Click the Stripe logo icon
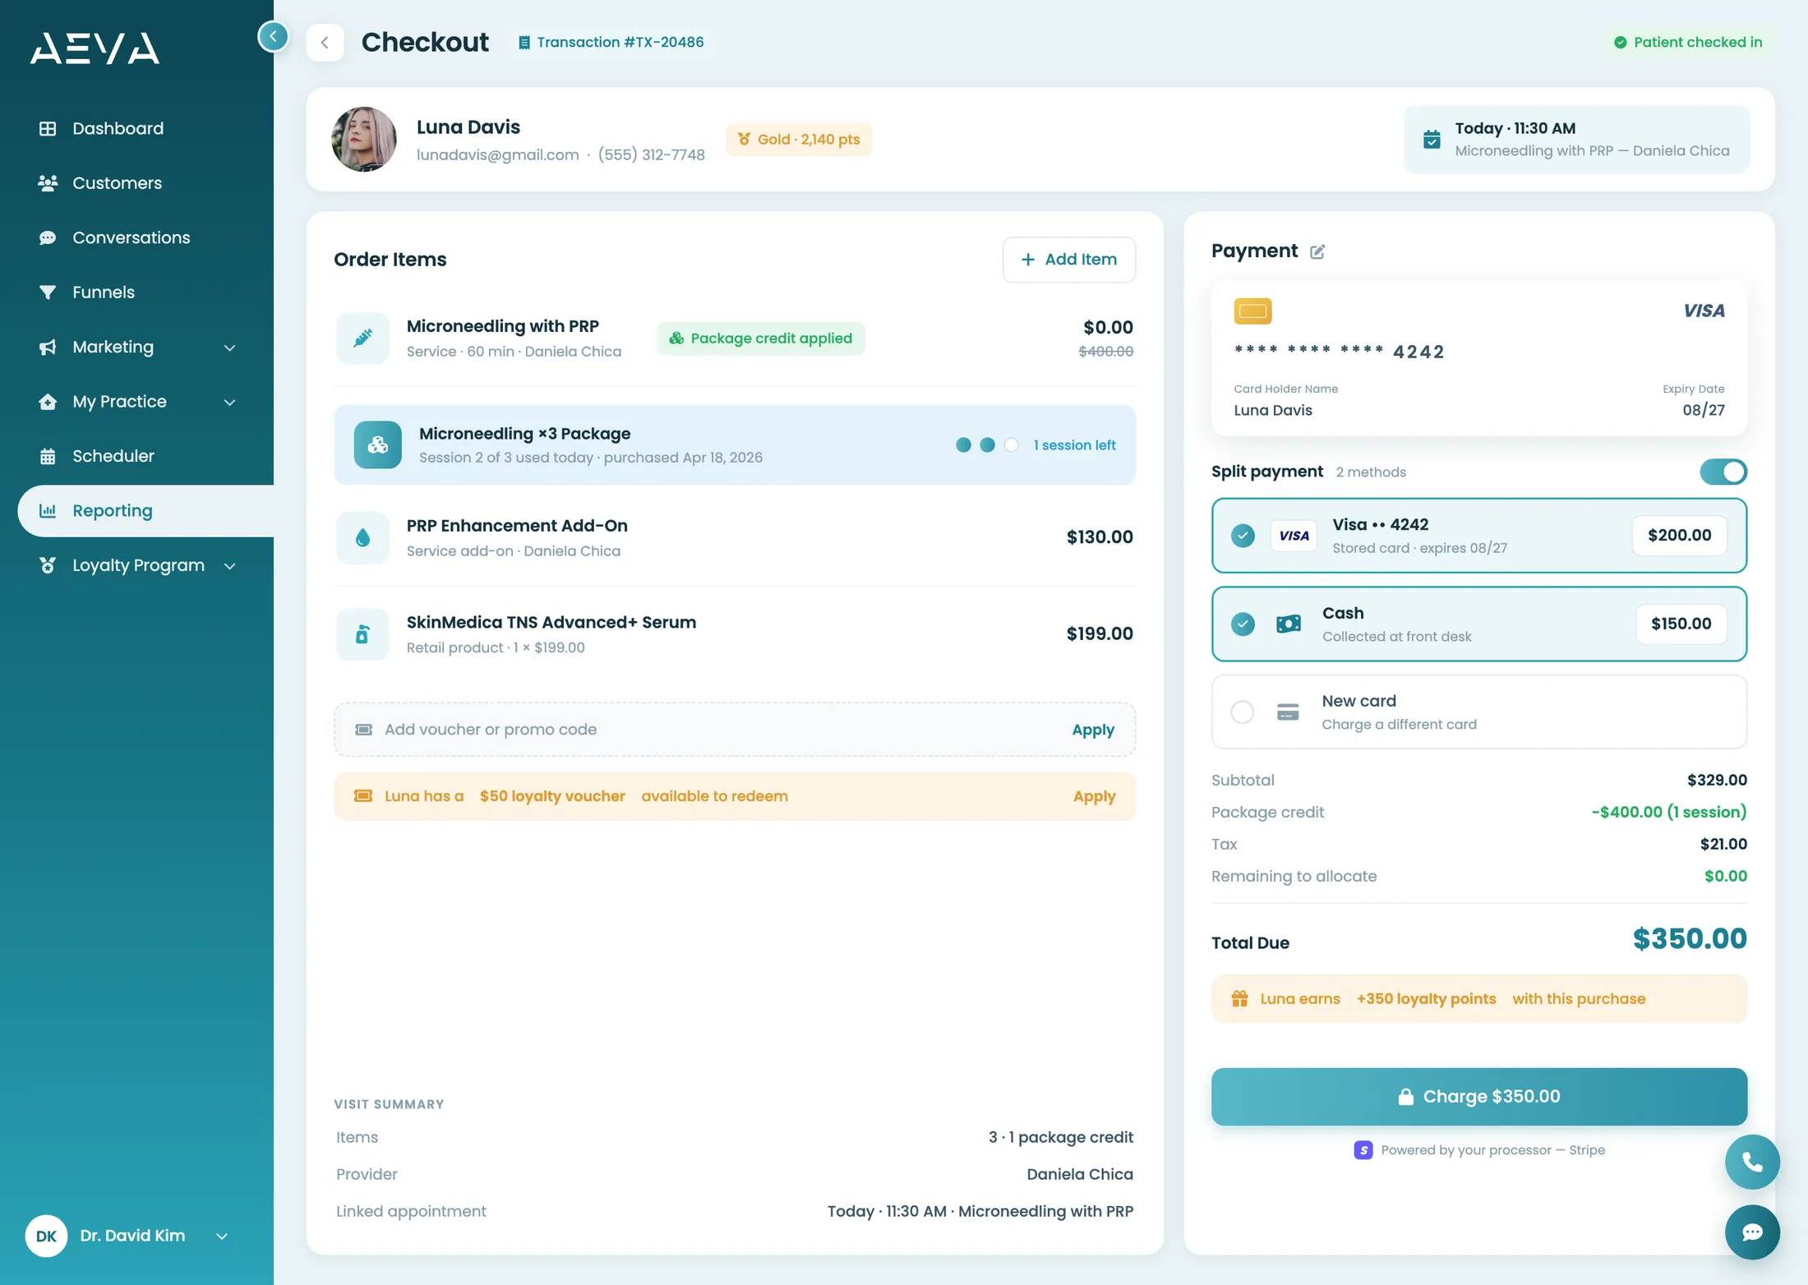Viewport: 1808px width, 1285px height. click(x=1363, y=1150)
